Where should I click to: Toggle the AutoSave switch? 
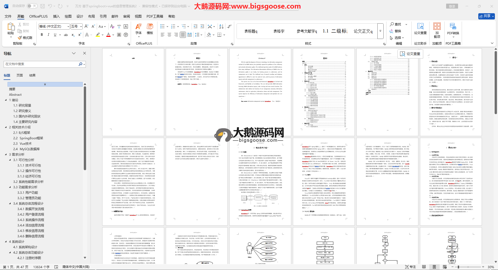point(32,6)
